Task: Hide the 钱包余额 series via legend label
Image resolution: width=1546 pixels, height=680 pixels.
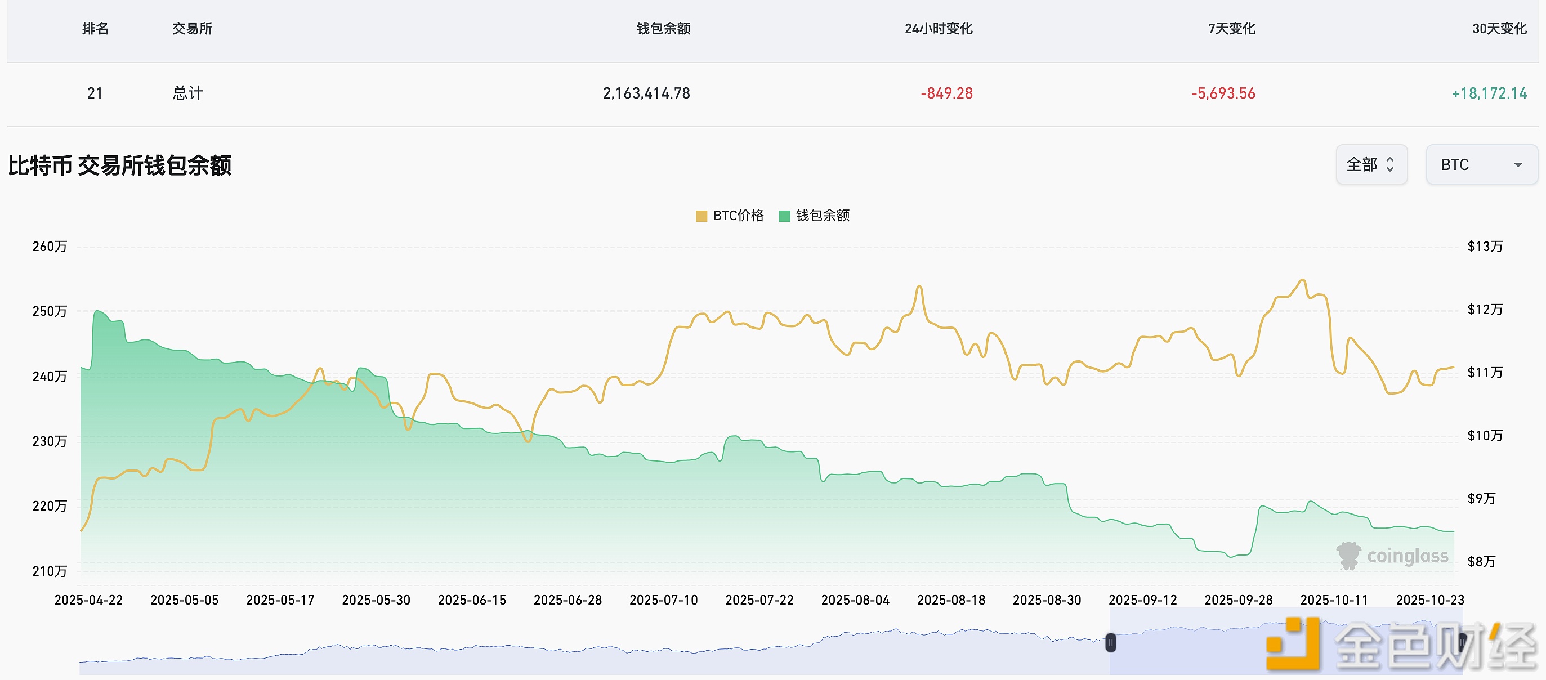Action: 822,216
